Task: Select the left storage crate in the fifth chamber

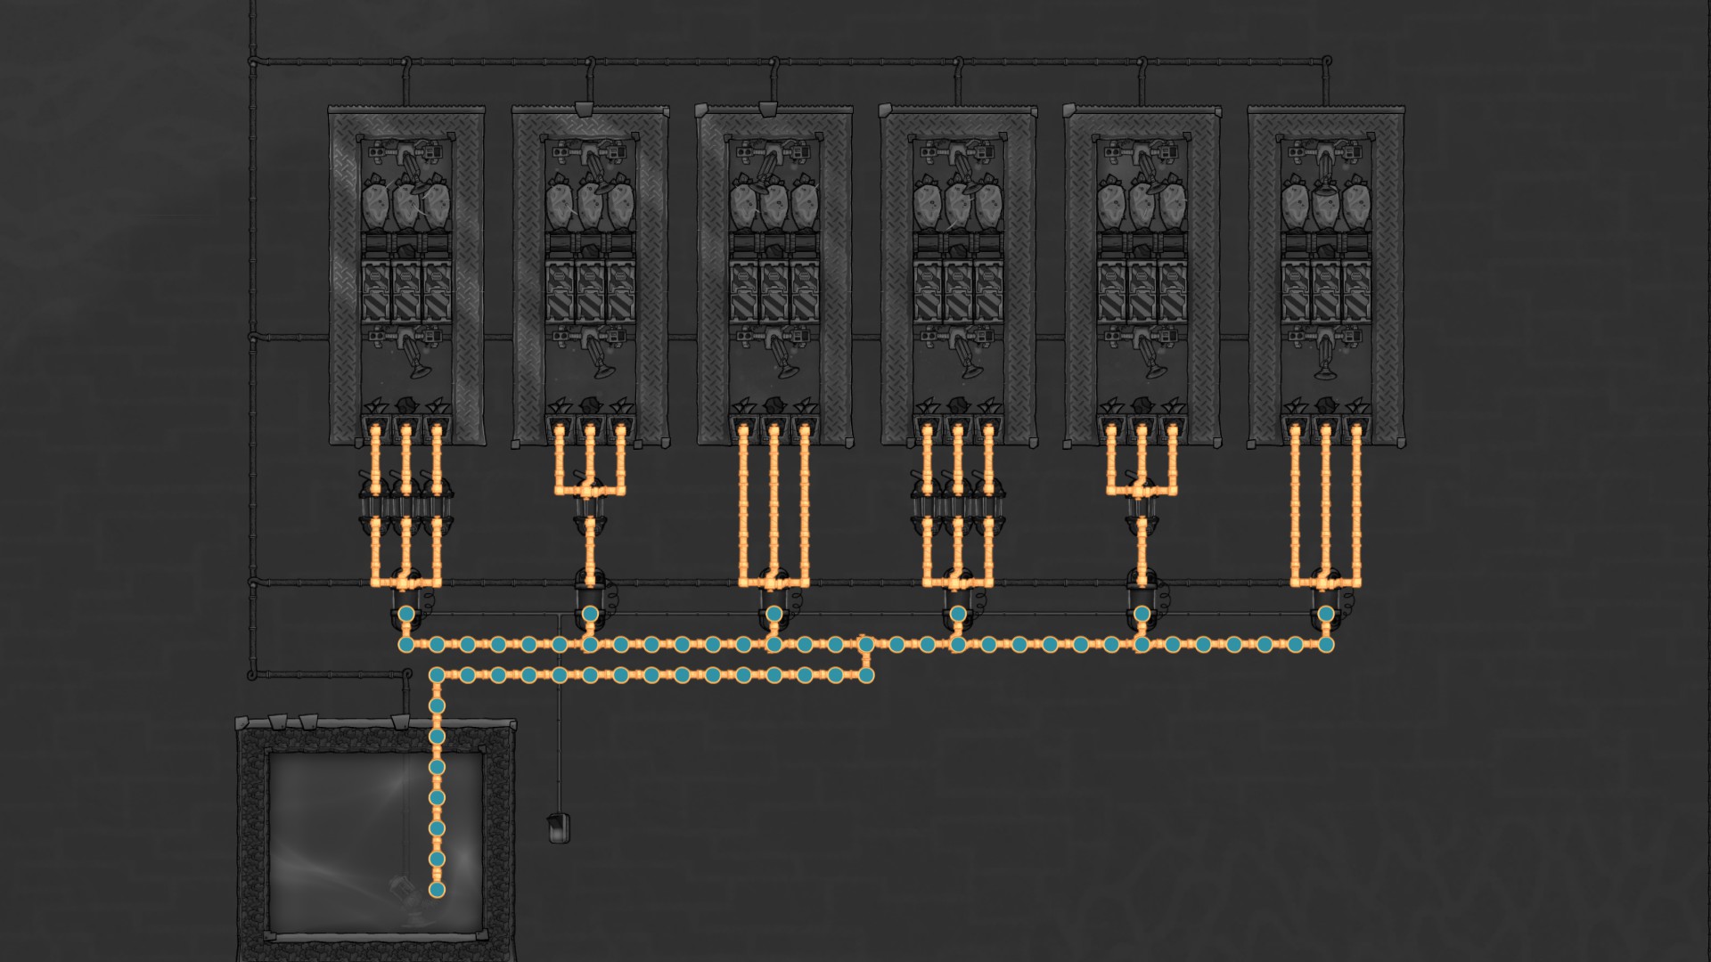Action: [x=1112, y=290]
